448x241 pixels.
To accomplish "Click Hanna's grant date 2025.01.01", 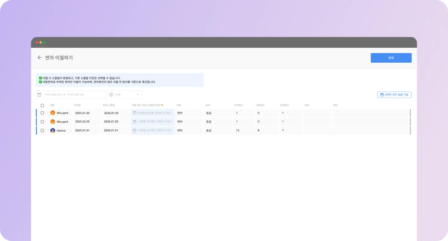I will click(x=82, y=131).
